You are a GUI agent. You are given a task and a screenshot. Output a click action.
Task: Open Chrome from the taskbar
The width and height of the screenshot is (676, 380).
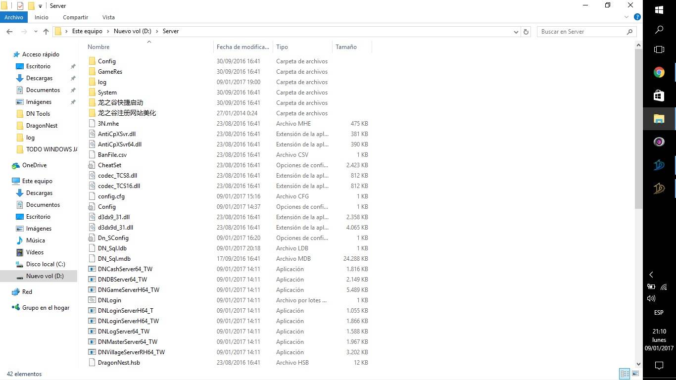point(659,73)
